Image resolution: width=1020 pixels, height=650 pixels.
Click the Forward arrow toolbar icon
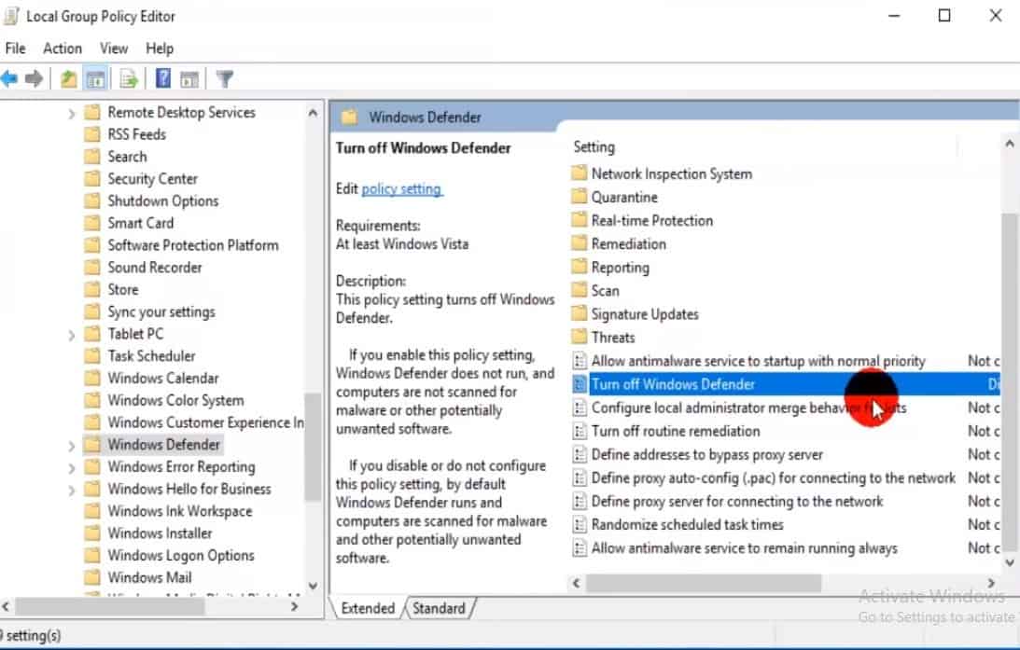(x=34, y=79)
